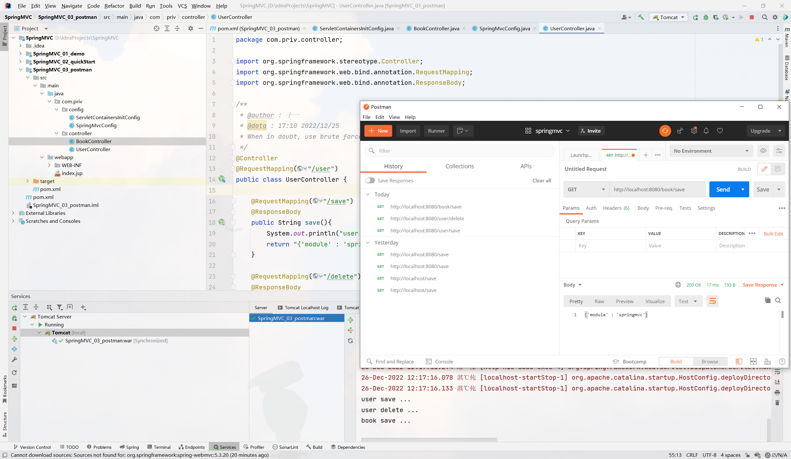Click the history Filter search field

coord(459,151)
